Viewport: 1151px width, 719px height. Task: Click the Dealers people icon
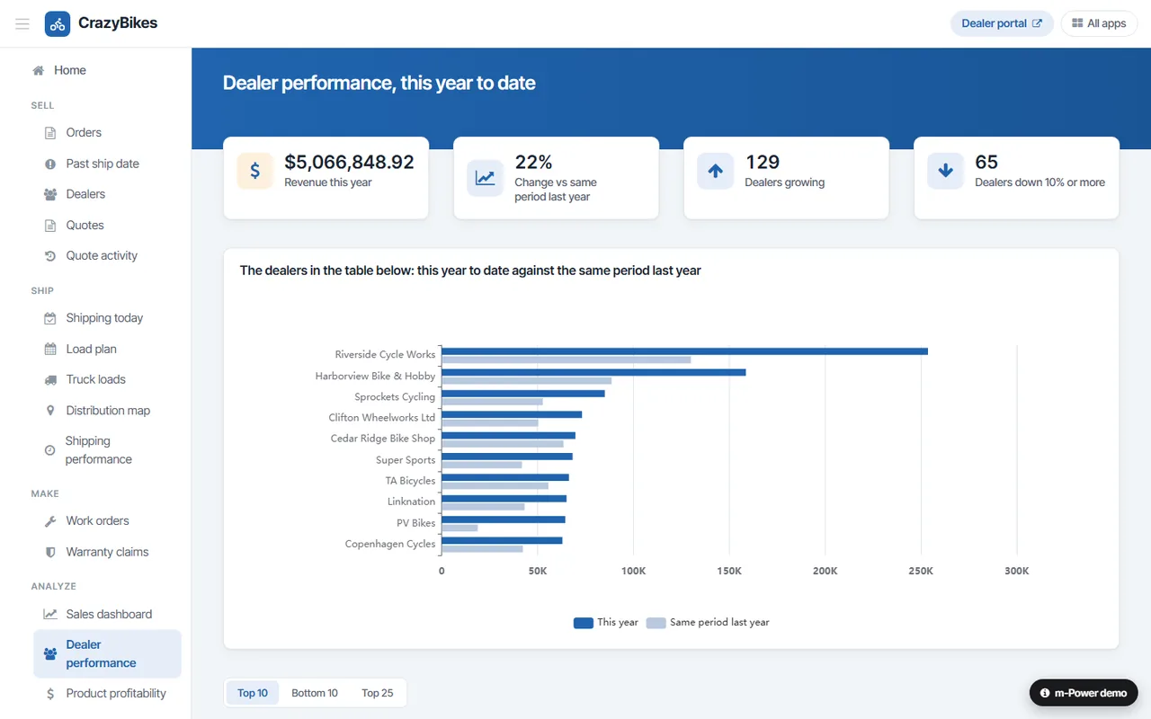pos(50,194)
